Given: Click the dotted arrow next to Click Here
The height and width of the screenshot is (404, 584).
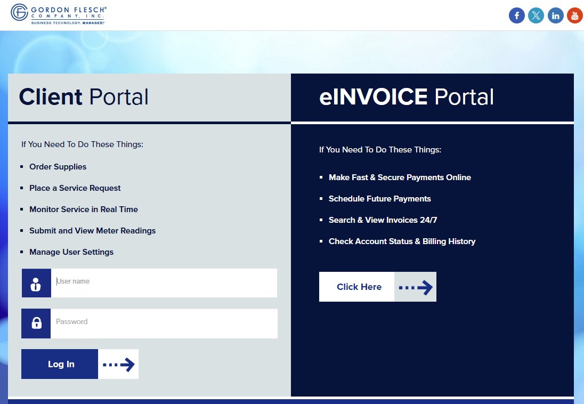Looking at the screenshot, I should click(x=415, y=287).
